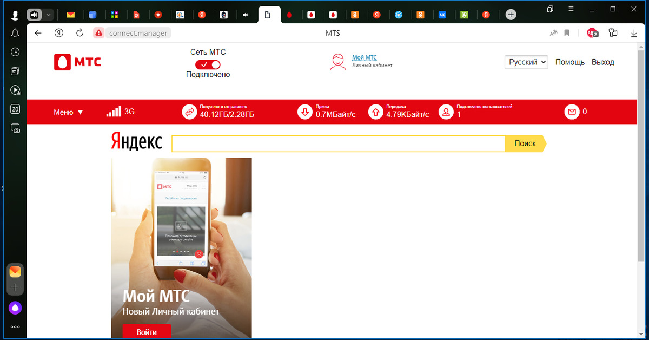Click the Выход link

click(x=603, y=62)
